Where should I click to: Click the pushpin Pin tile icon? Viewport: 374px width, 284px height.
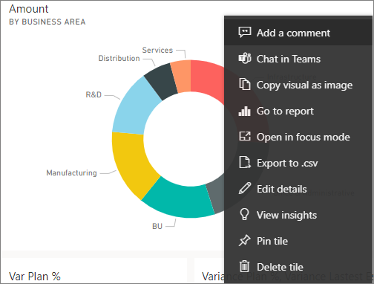point(245,241)
